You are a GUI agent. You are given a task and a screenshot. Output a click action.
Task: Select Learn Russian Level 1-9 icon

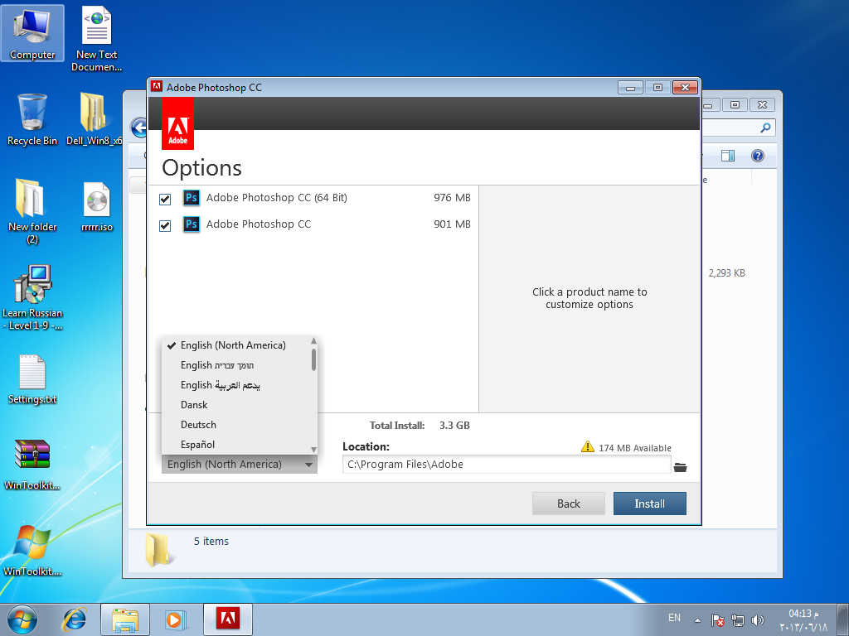(x=32, y=297)
